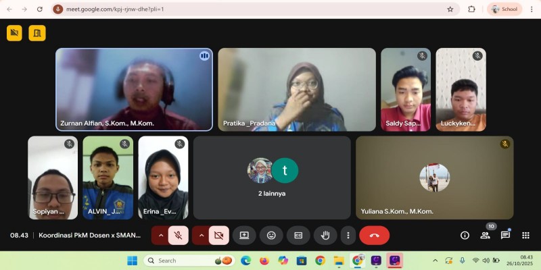Bookmark this page with the star icon
The height and width of the screenshot is (270, 541).
450,9
